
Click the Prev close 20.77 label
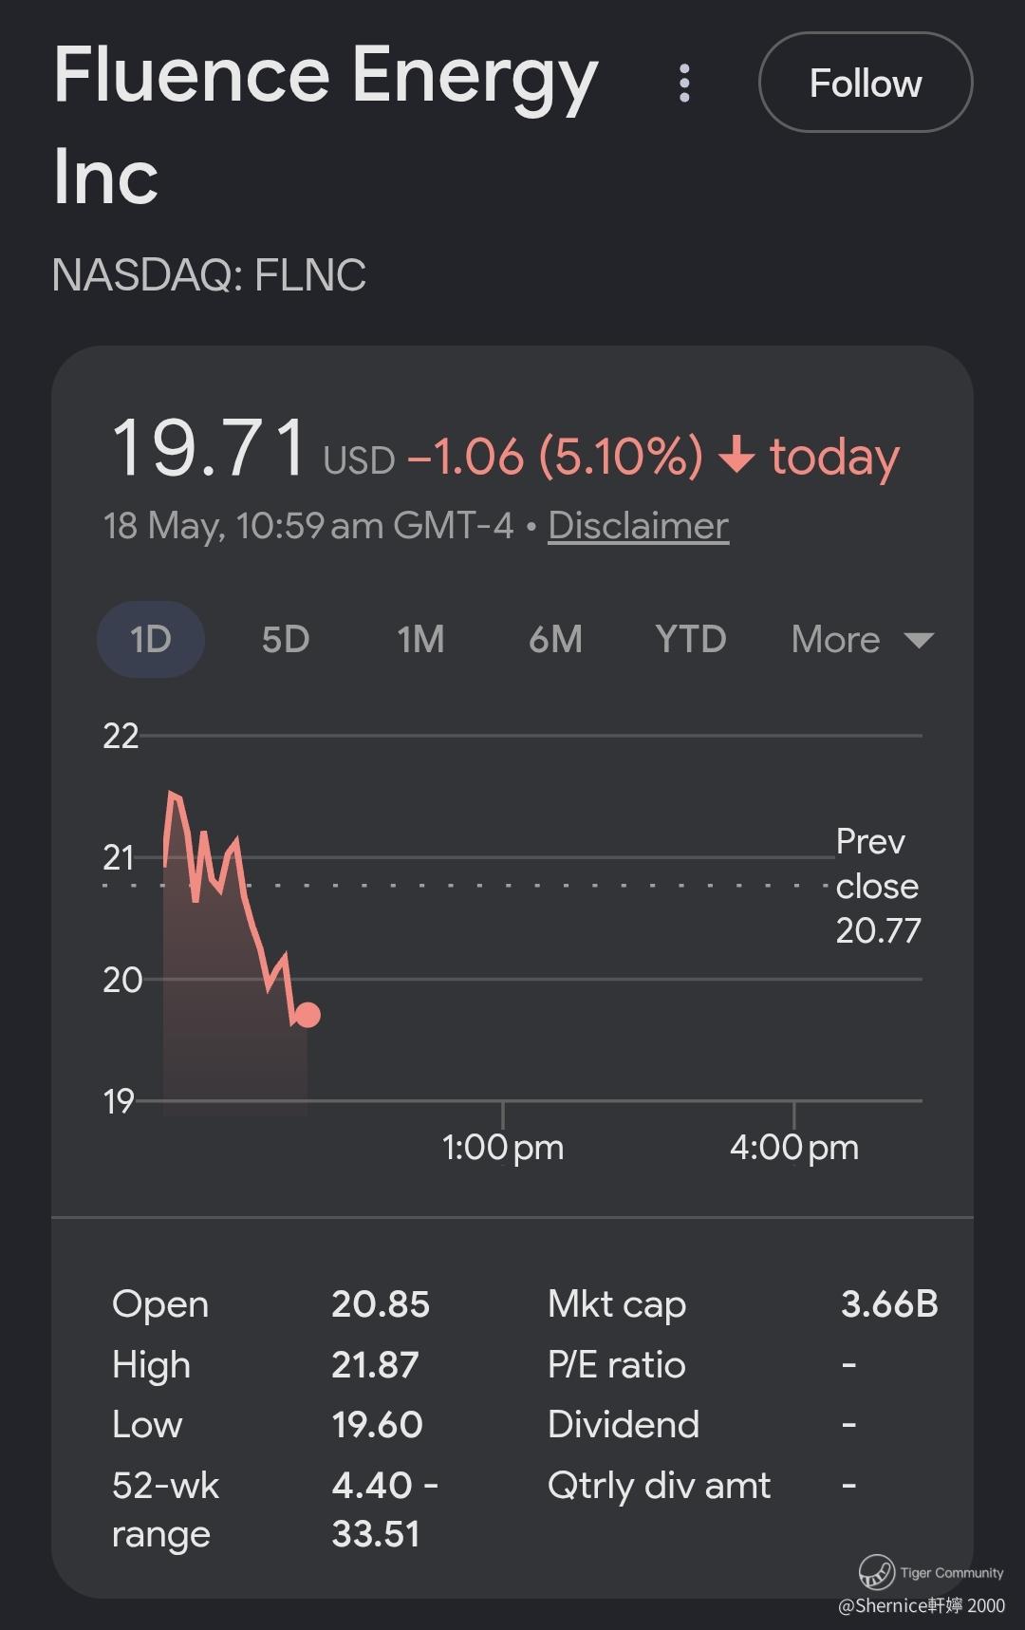coord(878,886)
